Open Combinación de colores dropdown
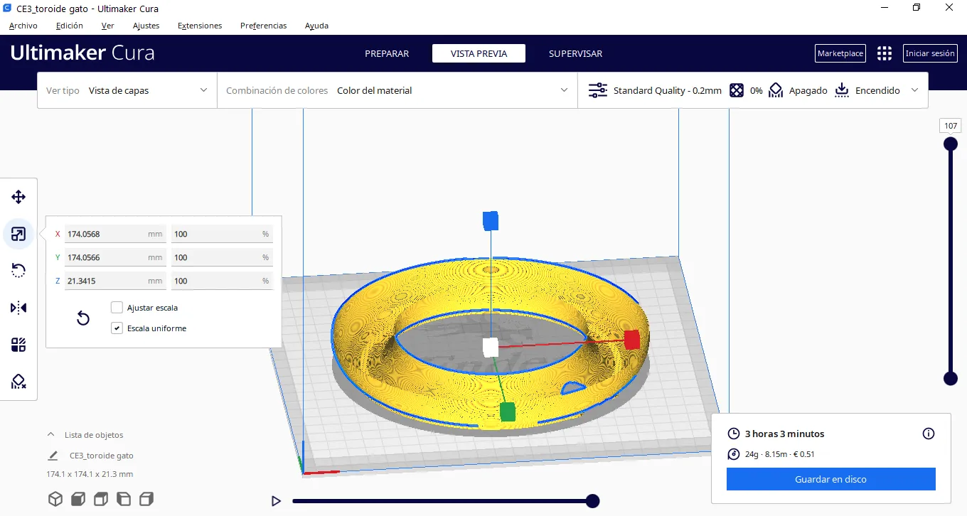The image size is (967, 516). [x=397, y=90]
